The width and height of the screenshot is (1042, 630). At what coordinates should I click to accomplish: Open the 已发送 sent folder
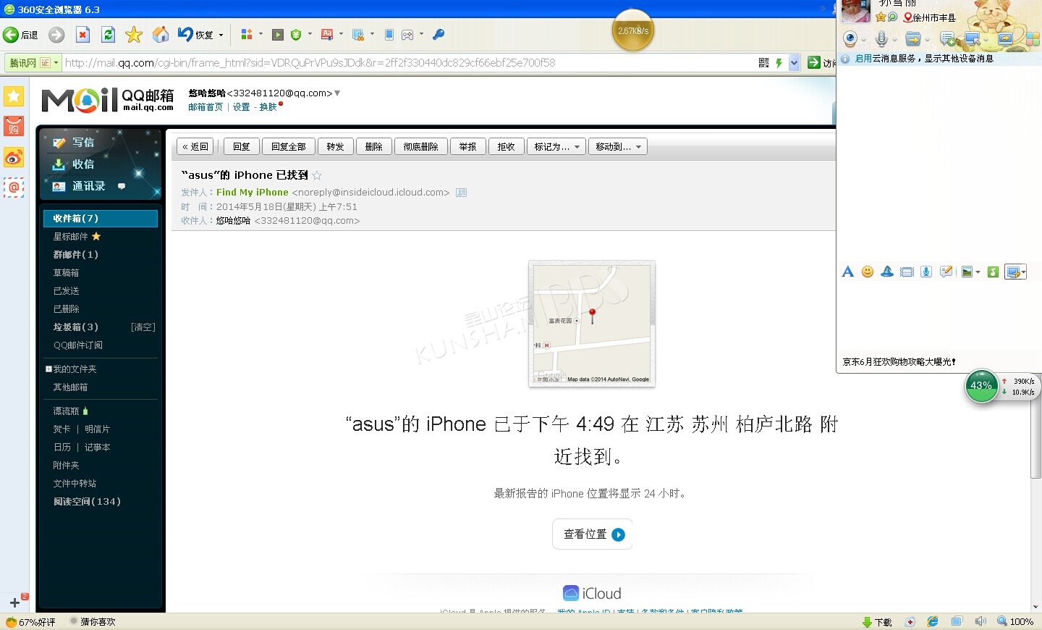[66, 290]
